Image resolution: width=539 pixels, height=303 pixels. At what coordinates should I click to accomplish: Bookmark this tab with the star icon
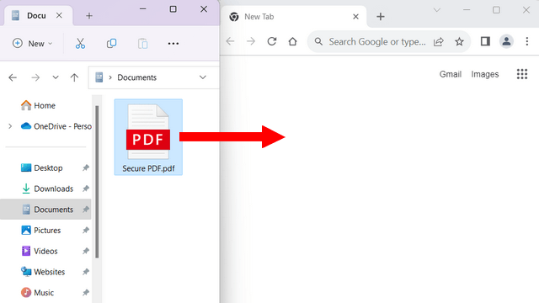[459, 42]
